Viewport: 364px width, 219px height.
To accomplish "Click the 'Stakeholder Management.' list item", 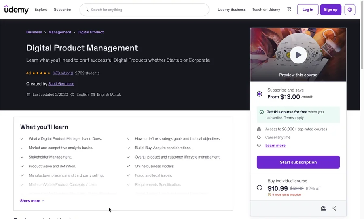I will [x=50, y=157].
